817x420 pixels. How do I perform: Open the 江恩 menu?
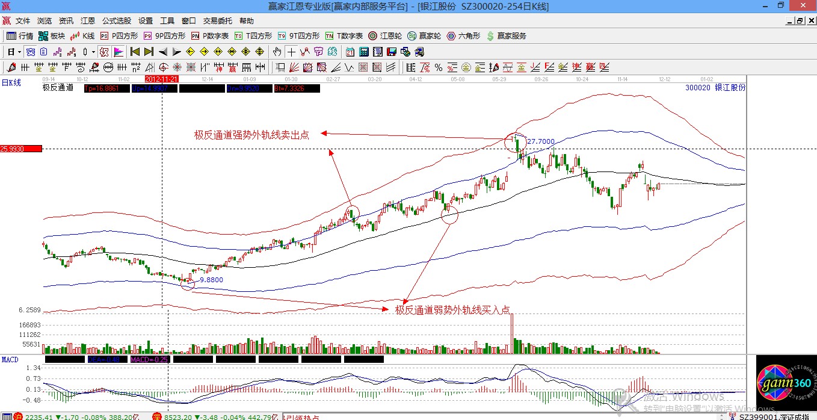pos(88,20)
